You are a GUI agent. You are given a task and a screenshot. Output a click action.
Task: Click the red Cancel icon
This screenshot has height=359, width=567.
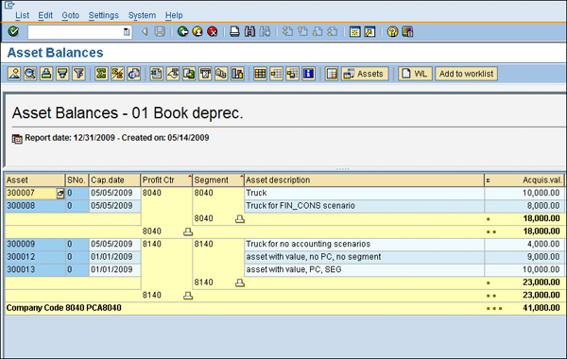[213, 32]
